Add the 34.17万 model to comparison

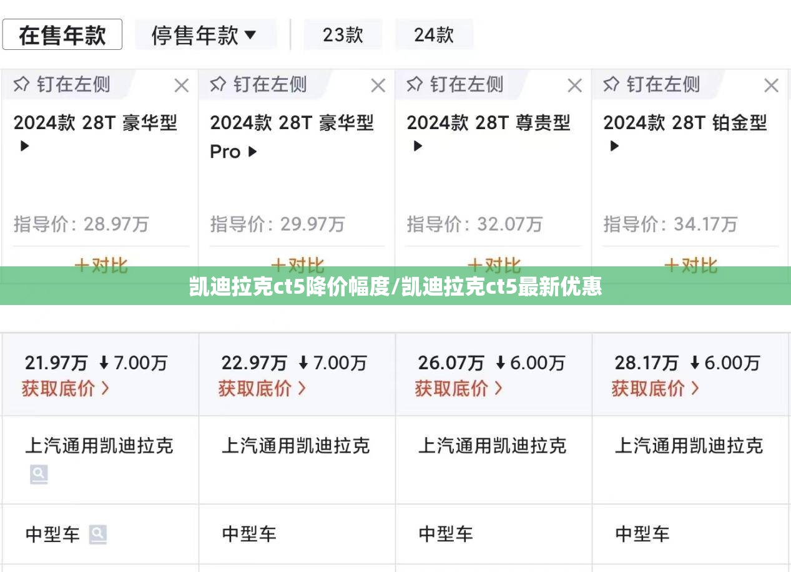(x=690, y=264)
